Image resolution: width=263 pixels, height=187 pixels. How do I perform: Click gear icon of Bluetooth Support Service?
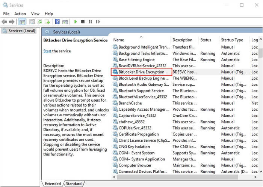coord(115,91)
